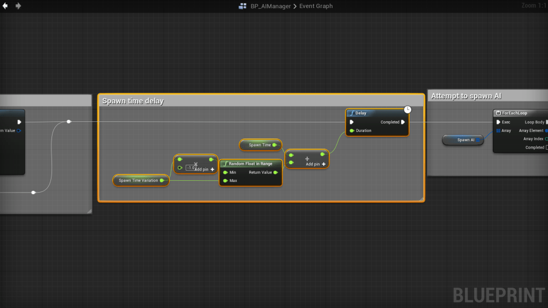
Task: Click the Array input pin on ForEachLoop
Action: tap(498, 130)
